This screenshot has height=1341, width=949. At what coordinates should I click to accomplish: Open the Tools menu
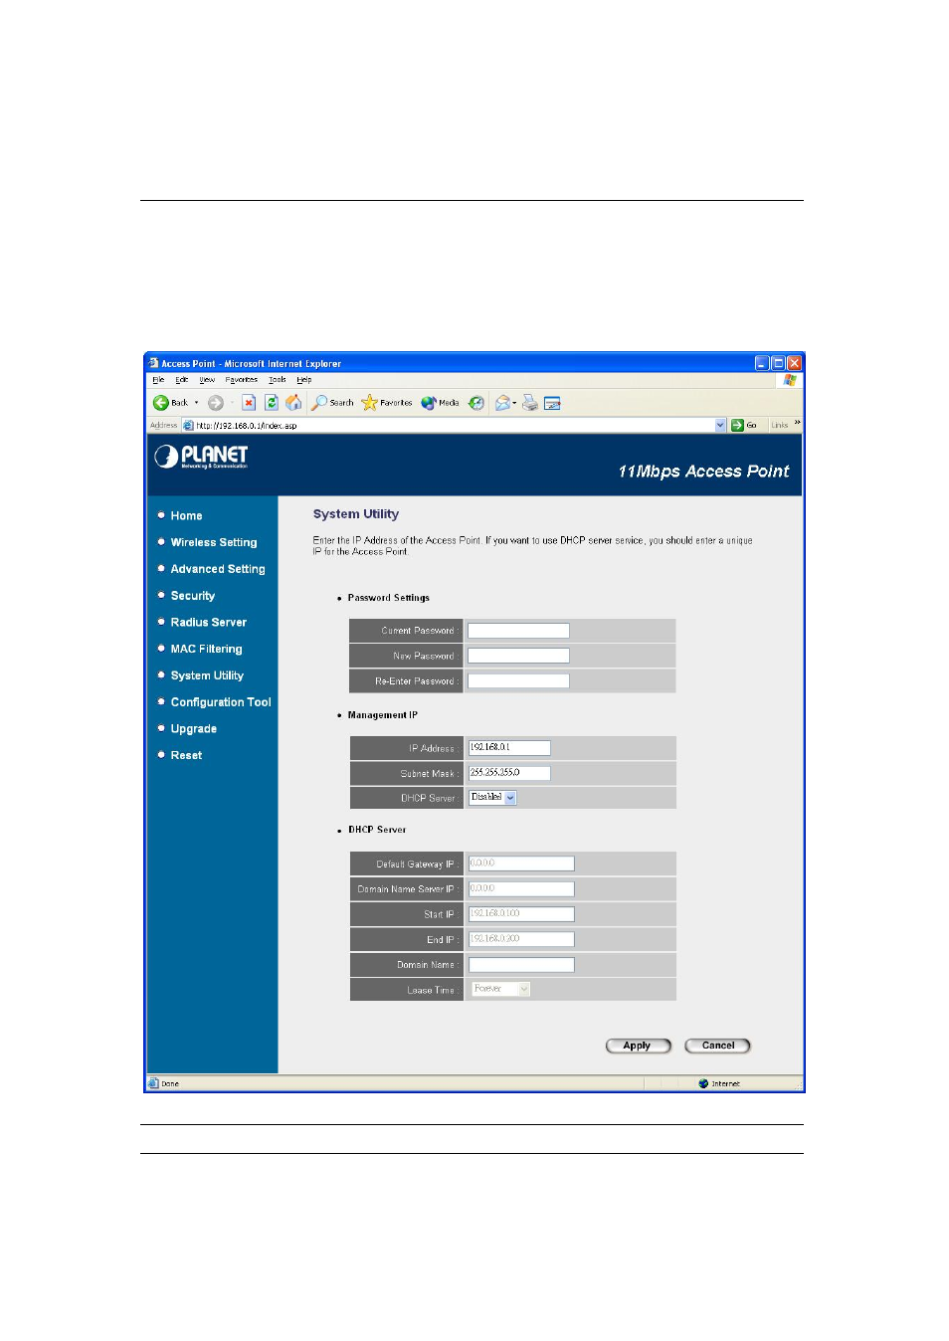(278, 379)
